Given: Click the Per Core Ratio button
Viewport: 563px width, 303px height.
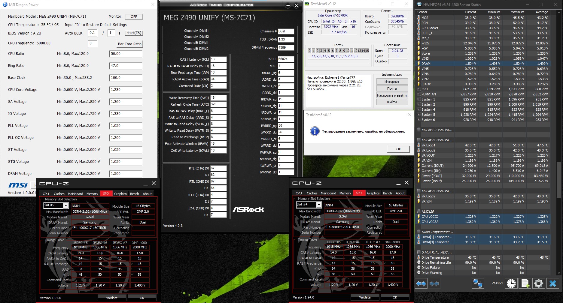Looking at the screenshot, I should coord(129,44).
